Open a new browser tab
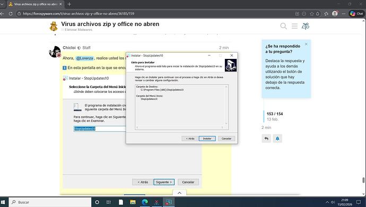 [69, 4]
